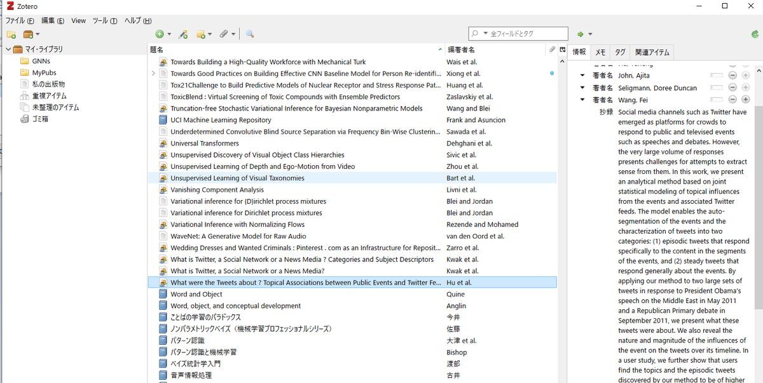Screen dimensions: 763x383
Task: Select UCI Machine Learning Repository item
Action: pos(352,120)
